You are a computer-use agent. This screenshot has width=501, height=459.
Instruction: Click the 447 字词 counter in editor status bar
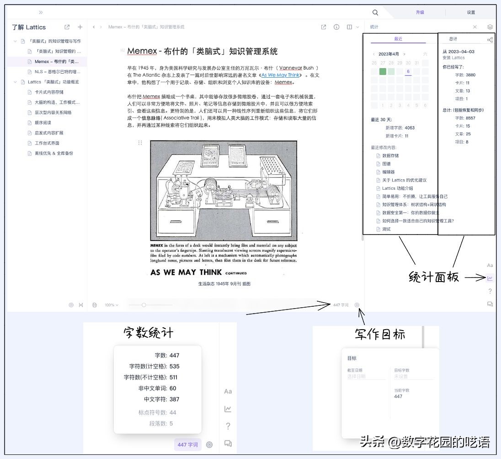tap(341, 305)
